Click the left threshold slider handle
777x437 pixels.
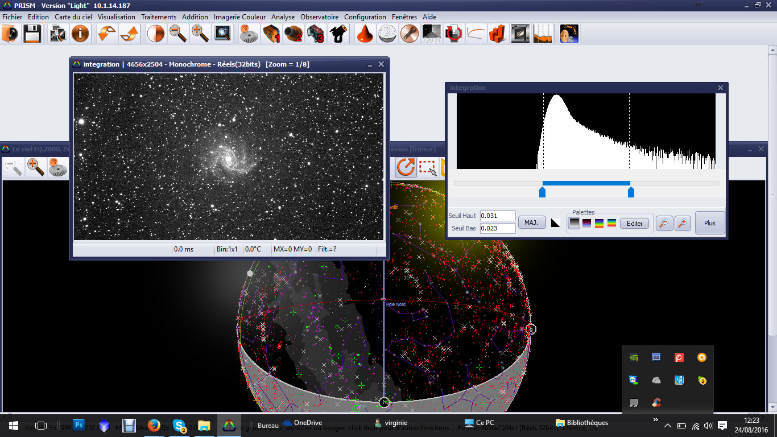tap(542, 193)
